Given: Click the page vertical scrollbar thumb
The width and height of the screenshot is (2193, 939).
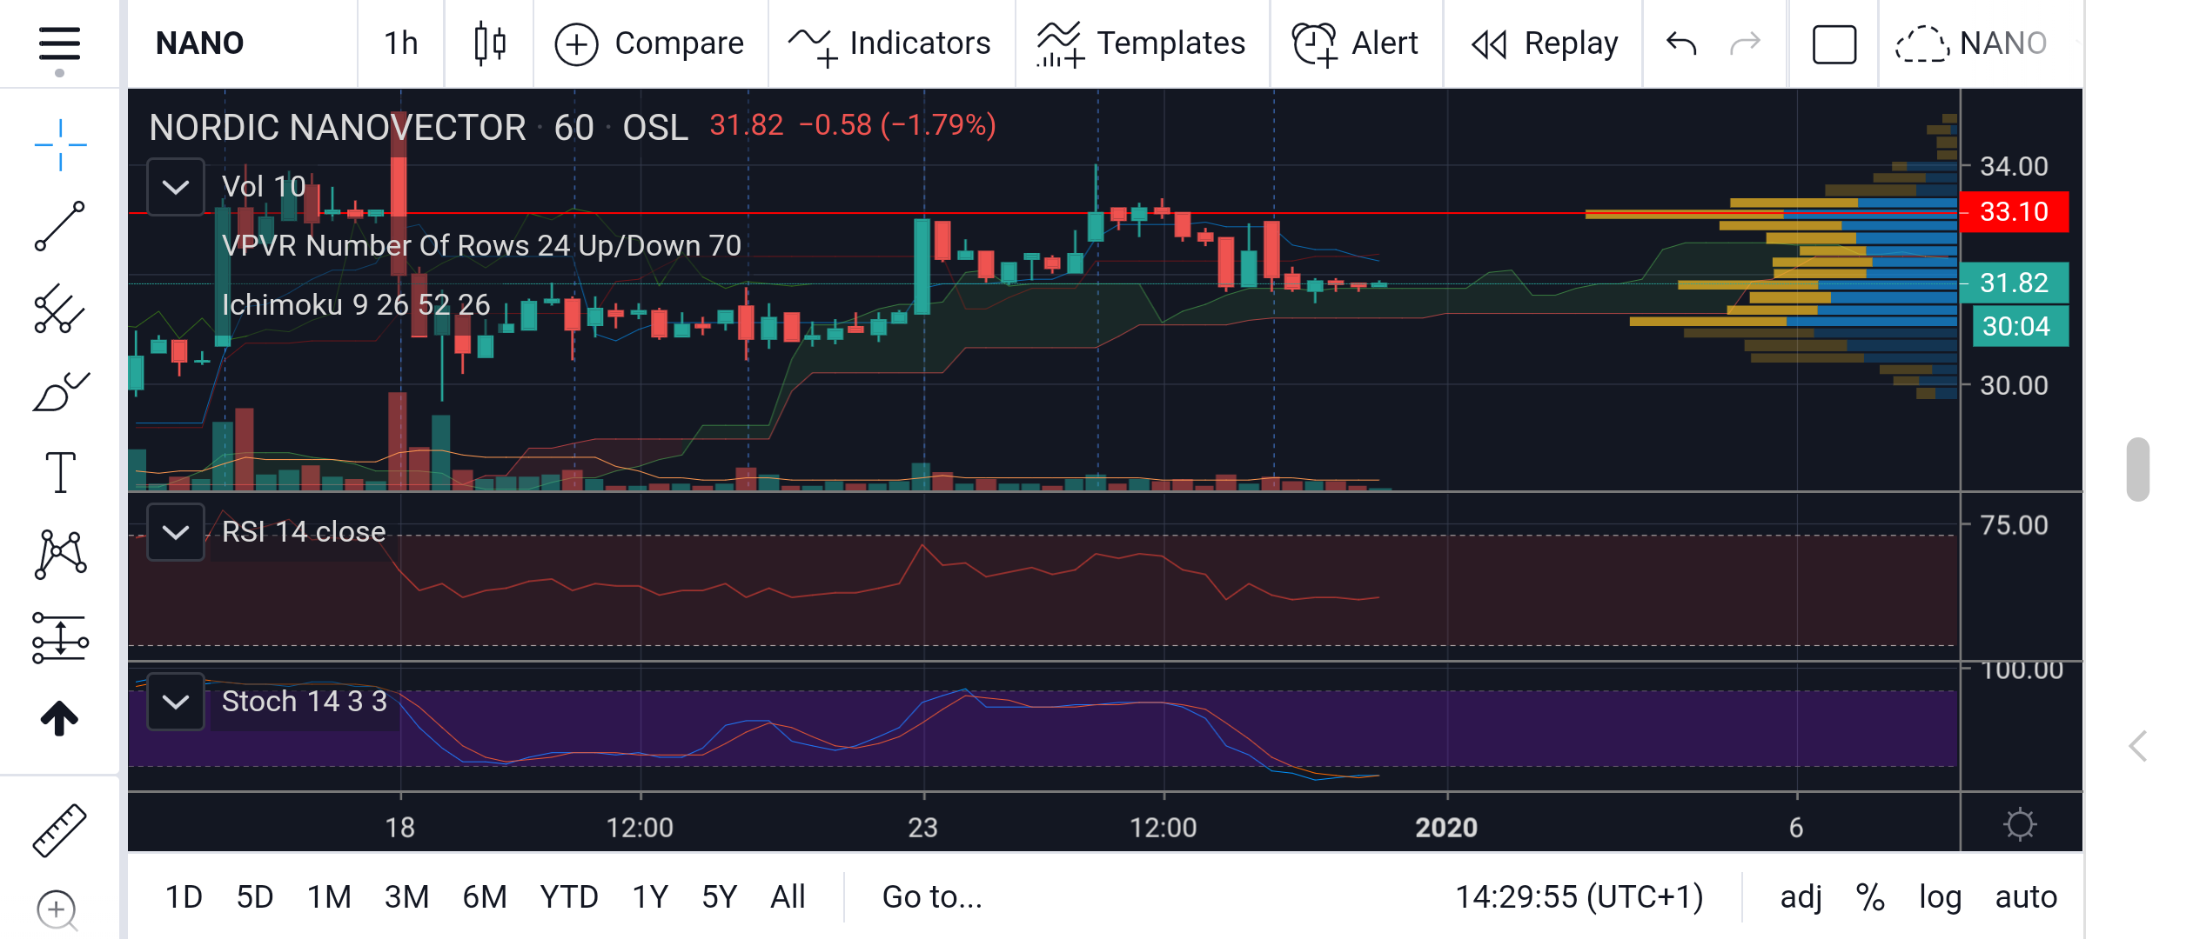Looking at the screenshot, I should click(x=2138, y=469).
